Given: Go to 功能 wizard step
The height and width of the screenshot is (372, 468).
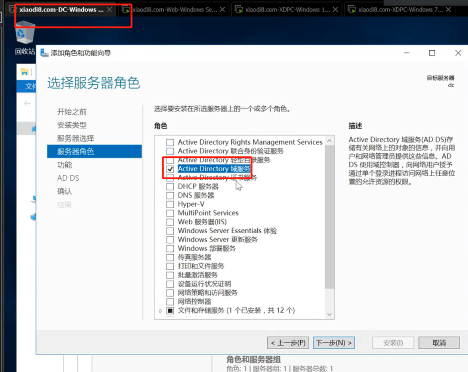Looking at the screenshot, I should coord(64,165).
